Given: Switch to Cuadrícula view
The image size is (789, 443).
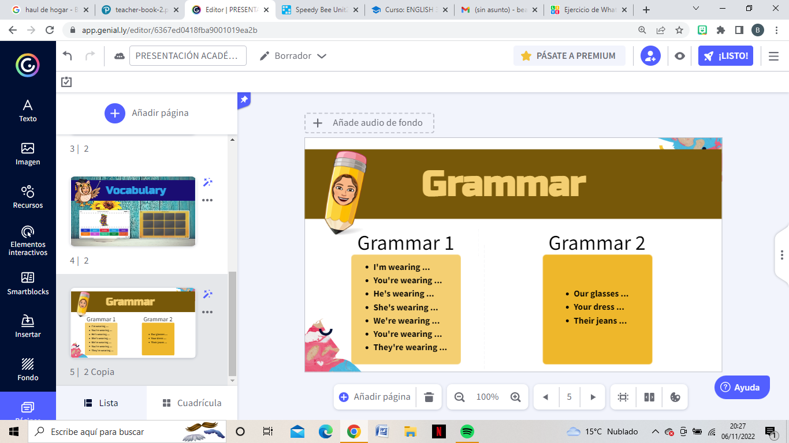Looking at the screenshot, I should (x=192, y=403).
